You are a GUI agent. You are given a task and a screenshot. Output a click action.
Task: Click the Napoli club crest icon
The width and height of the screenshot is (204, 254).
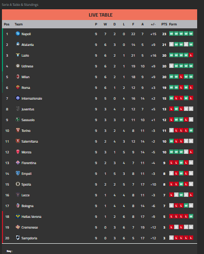(x=18, y=34)
